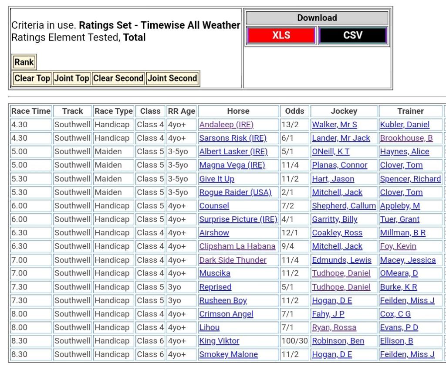
Task: Click the Odds column header
Action: pos(294,111)
